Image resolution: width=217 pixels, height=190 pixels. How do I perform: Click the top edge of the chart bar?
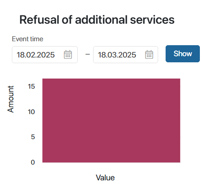(x=111, y=79)
